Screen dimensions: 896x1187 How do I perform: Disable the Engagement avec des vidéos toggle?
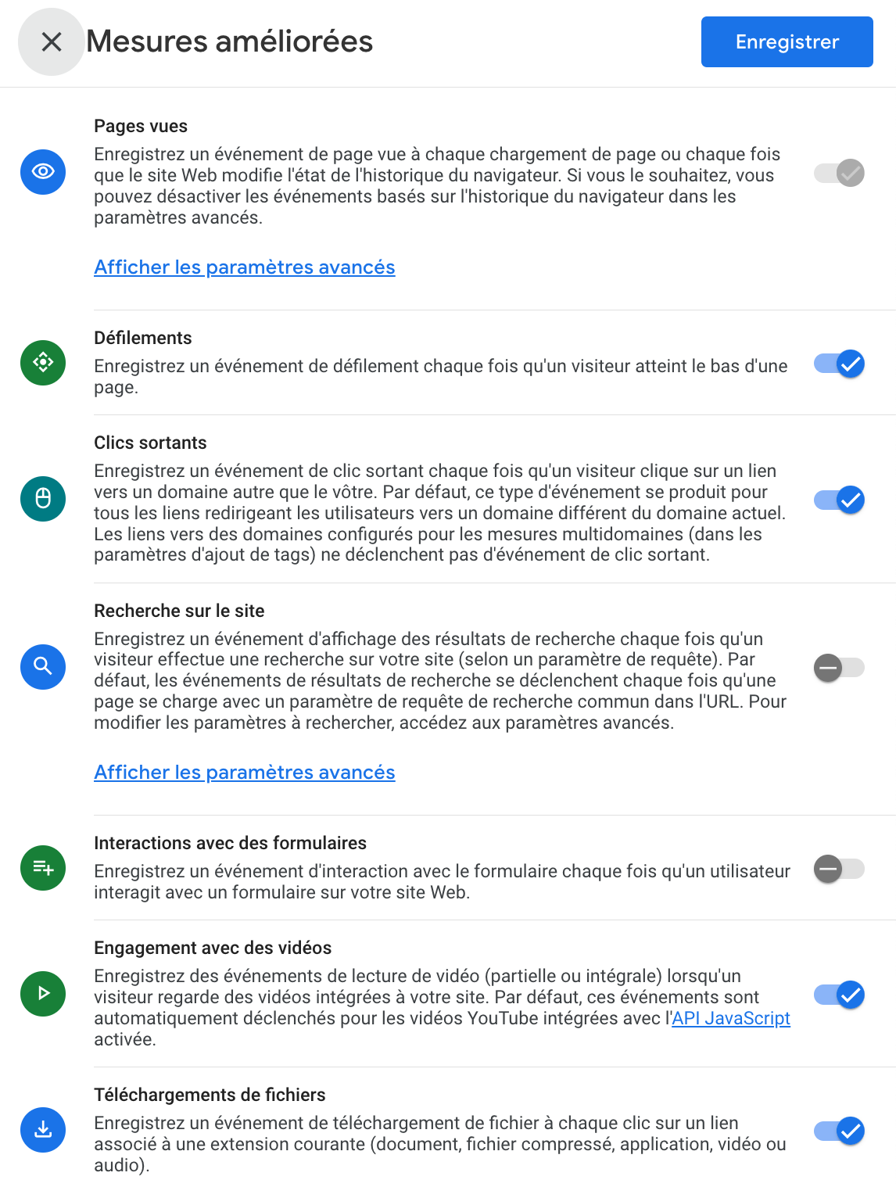(839, 994)
